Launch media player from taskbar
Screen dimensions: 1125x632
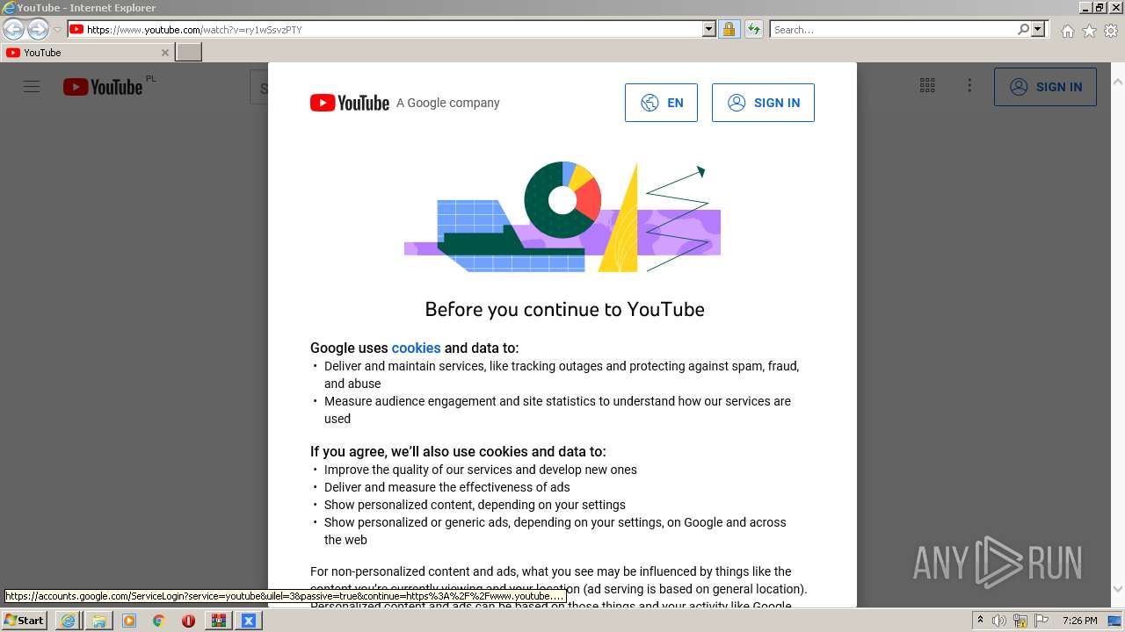[x=129, y=621]
